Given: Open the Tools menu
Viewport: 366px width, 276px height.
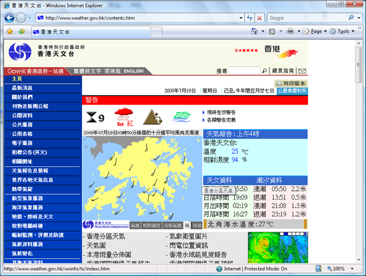Looking at the screenshot, I should [342, 31].
